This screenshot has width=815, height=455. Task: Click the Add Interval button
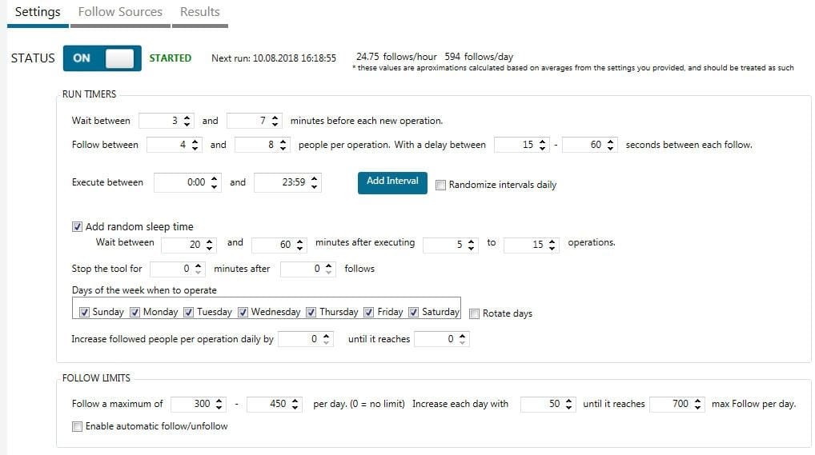point(392,182)
